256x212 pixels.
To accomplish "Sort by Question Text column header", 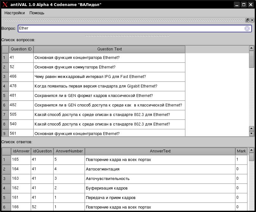I will 109,49.
